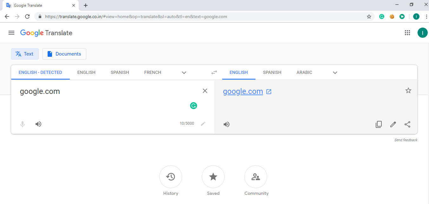View site security lock info
The height and width of the screenshot is (204, 429).
40,16
